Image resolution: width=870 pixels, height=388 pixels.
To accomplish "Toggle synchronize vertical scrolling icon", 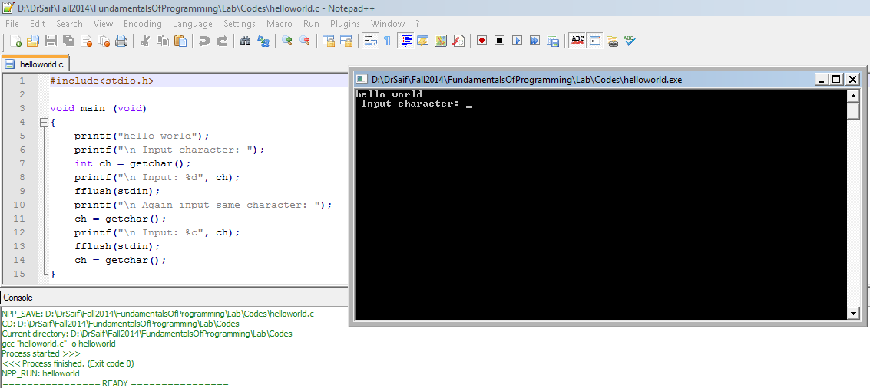I will coord(329,41).
